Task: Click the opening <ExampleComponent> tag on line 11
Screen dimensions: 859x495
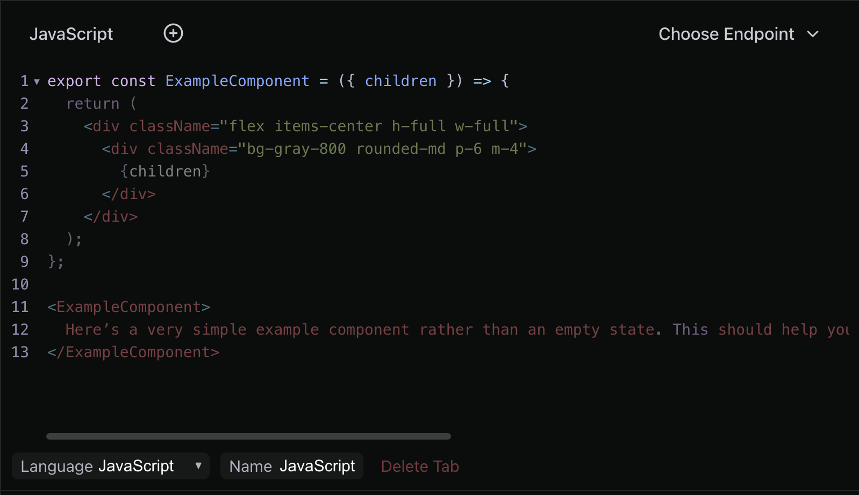Action: [128, 307]
